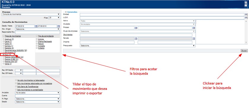This screenshot has height=108, width=249.
Task: Click into the Desde date field
Action: pyautogui.click(x=25, y=26)
